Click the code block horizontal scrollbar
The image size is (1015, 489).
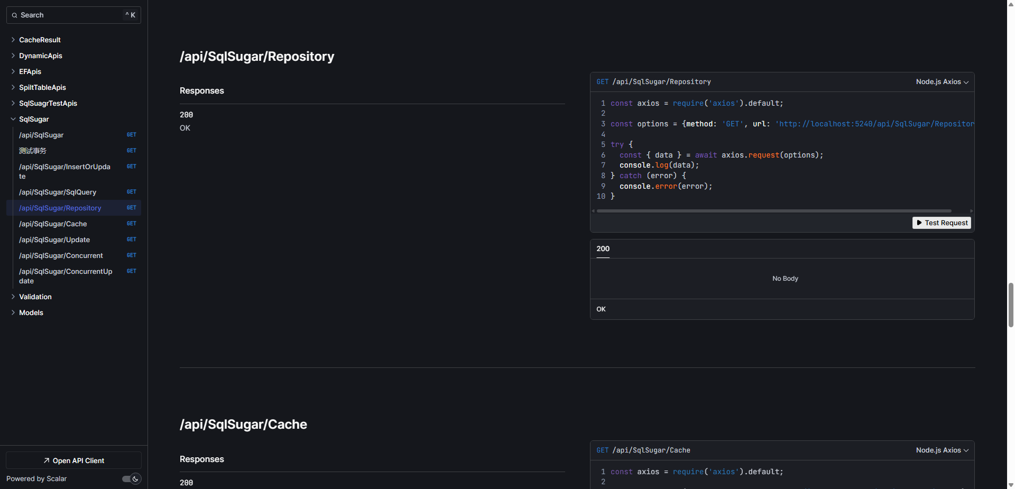coord(774,210)
